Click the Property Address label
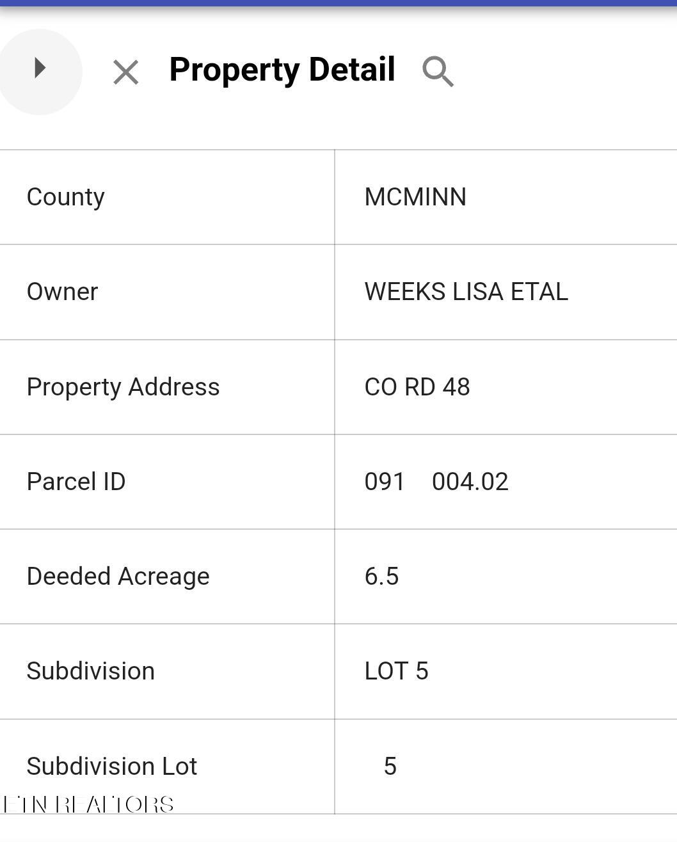This screenshot has height=842, width=677. click(123, 387)
